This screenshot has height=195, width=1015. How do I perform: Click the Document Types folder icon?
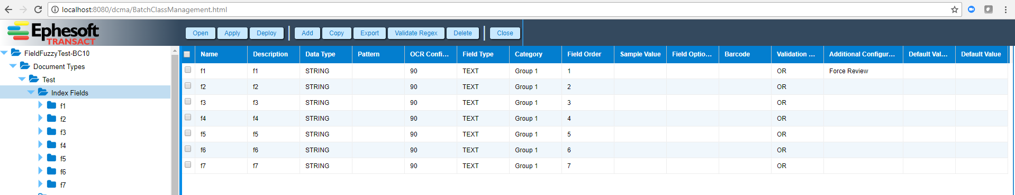coord(25,65)
